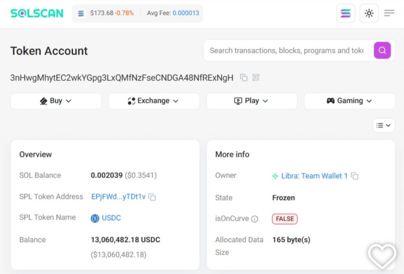404x274 pixels.
Task: Show QR code for account address
Action: (256, 77)
